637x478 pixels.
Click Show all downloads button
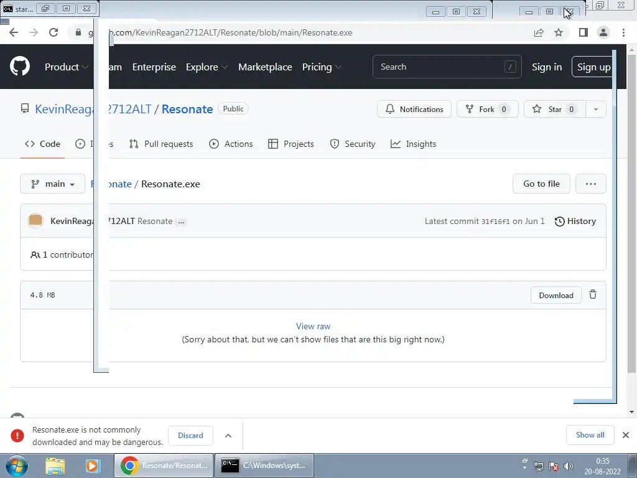(590, 435)
